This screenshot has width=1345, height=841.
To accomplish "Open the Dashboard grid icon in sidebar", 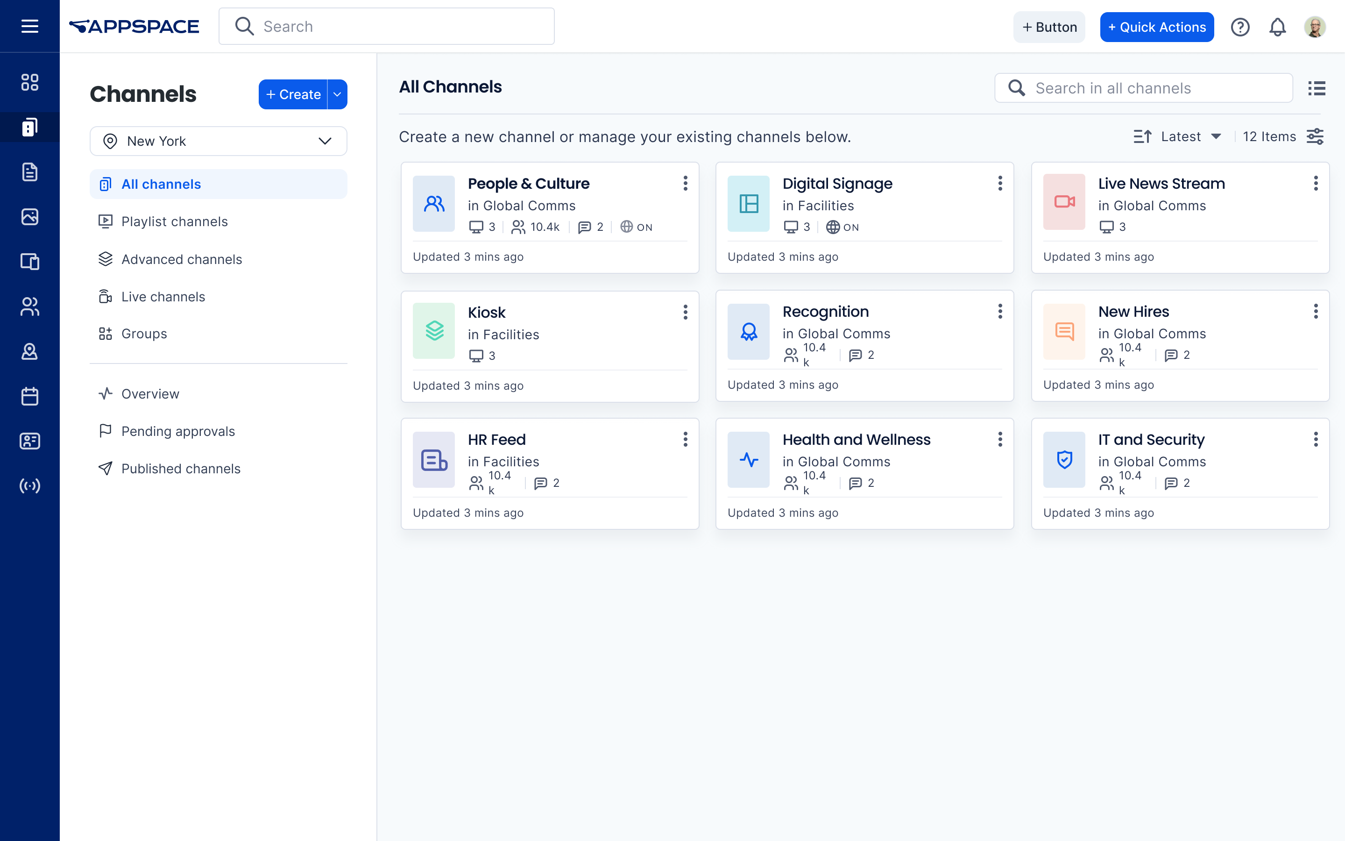I will [29, 82].
